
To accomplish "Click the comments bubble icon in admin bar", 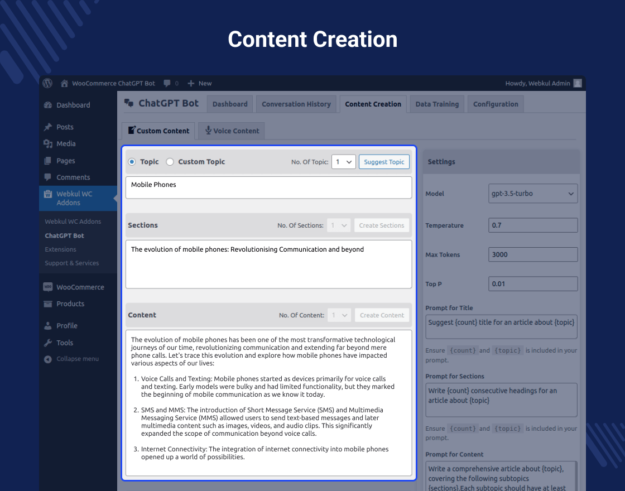I will pyautogui.click(x=167, y=83).
